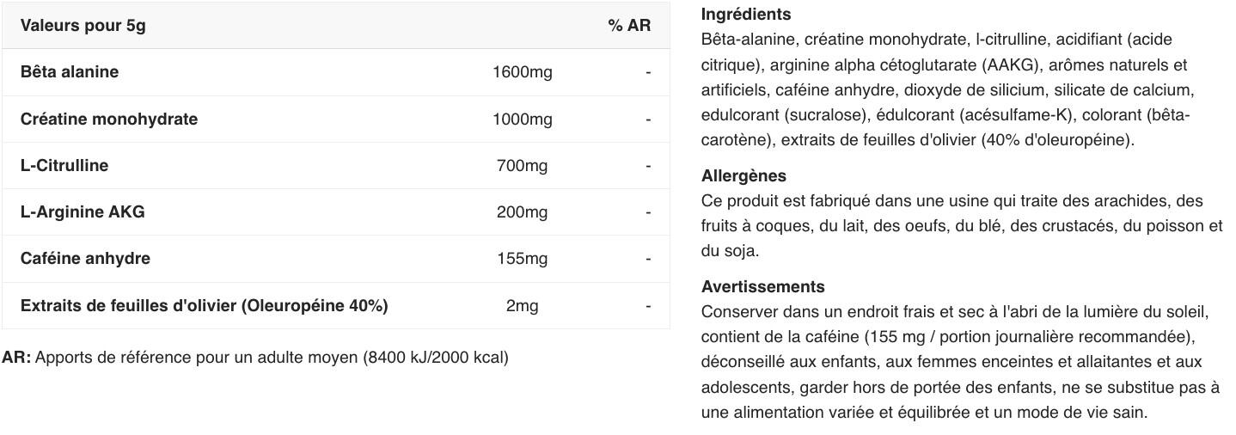The image size is (1236, 435).
Task: Select the olive leaf extract (Oleuropéine 40%) row label
Action: tap(204, 305)
